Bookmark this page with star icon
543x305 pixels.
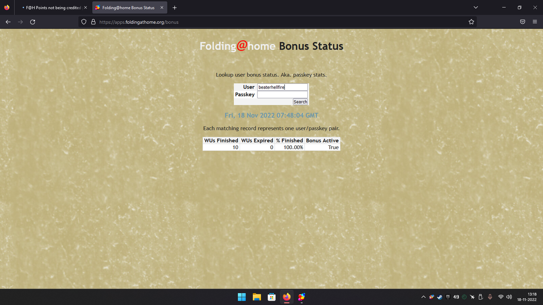tap(471, 22)
